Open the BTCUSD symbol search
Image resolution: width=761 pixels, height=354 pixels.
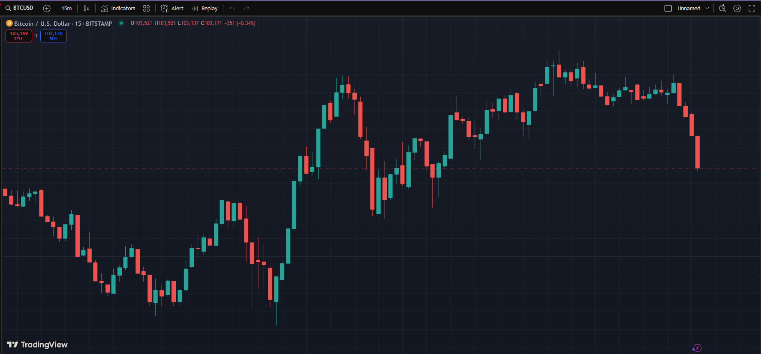[x=20, y=8]
